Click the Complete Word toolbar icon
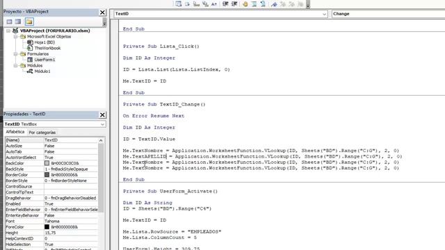The height and width of the screenshot is (250, 445). [214, 4]
